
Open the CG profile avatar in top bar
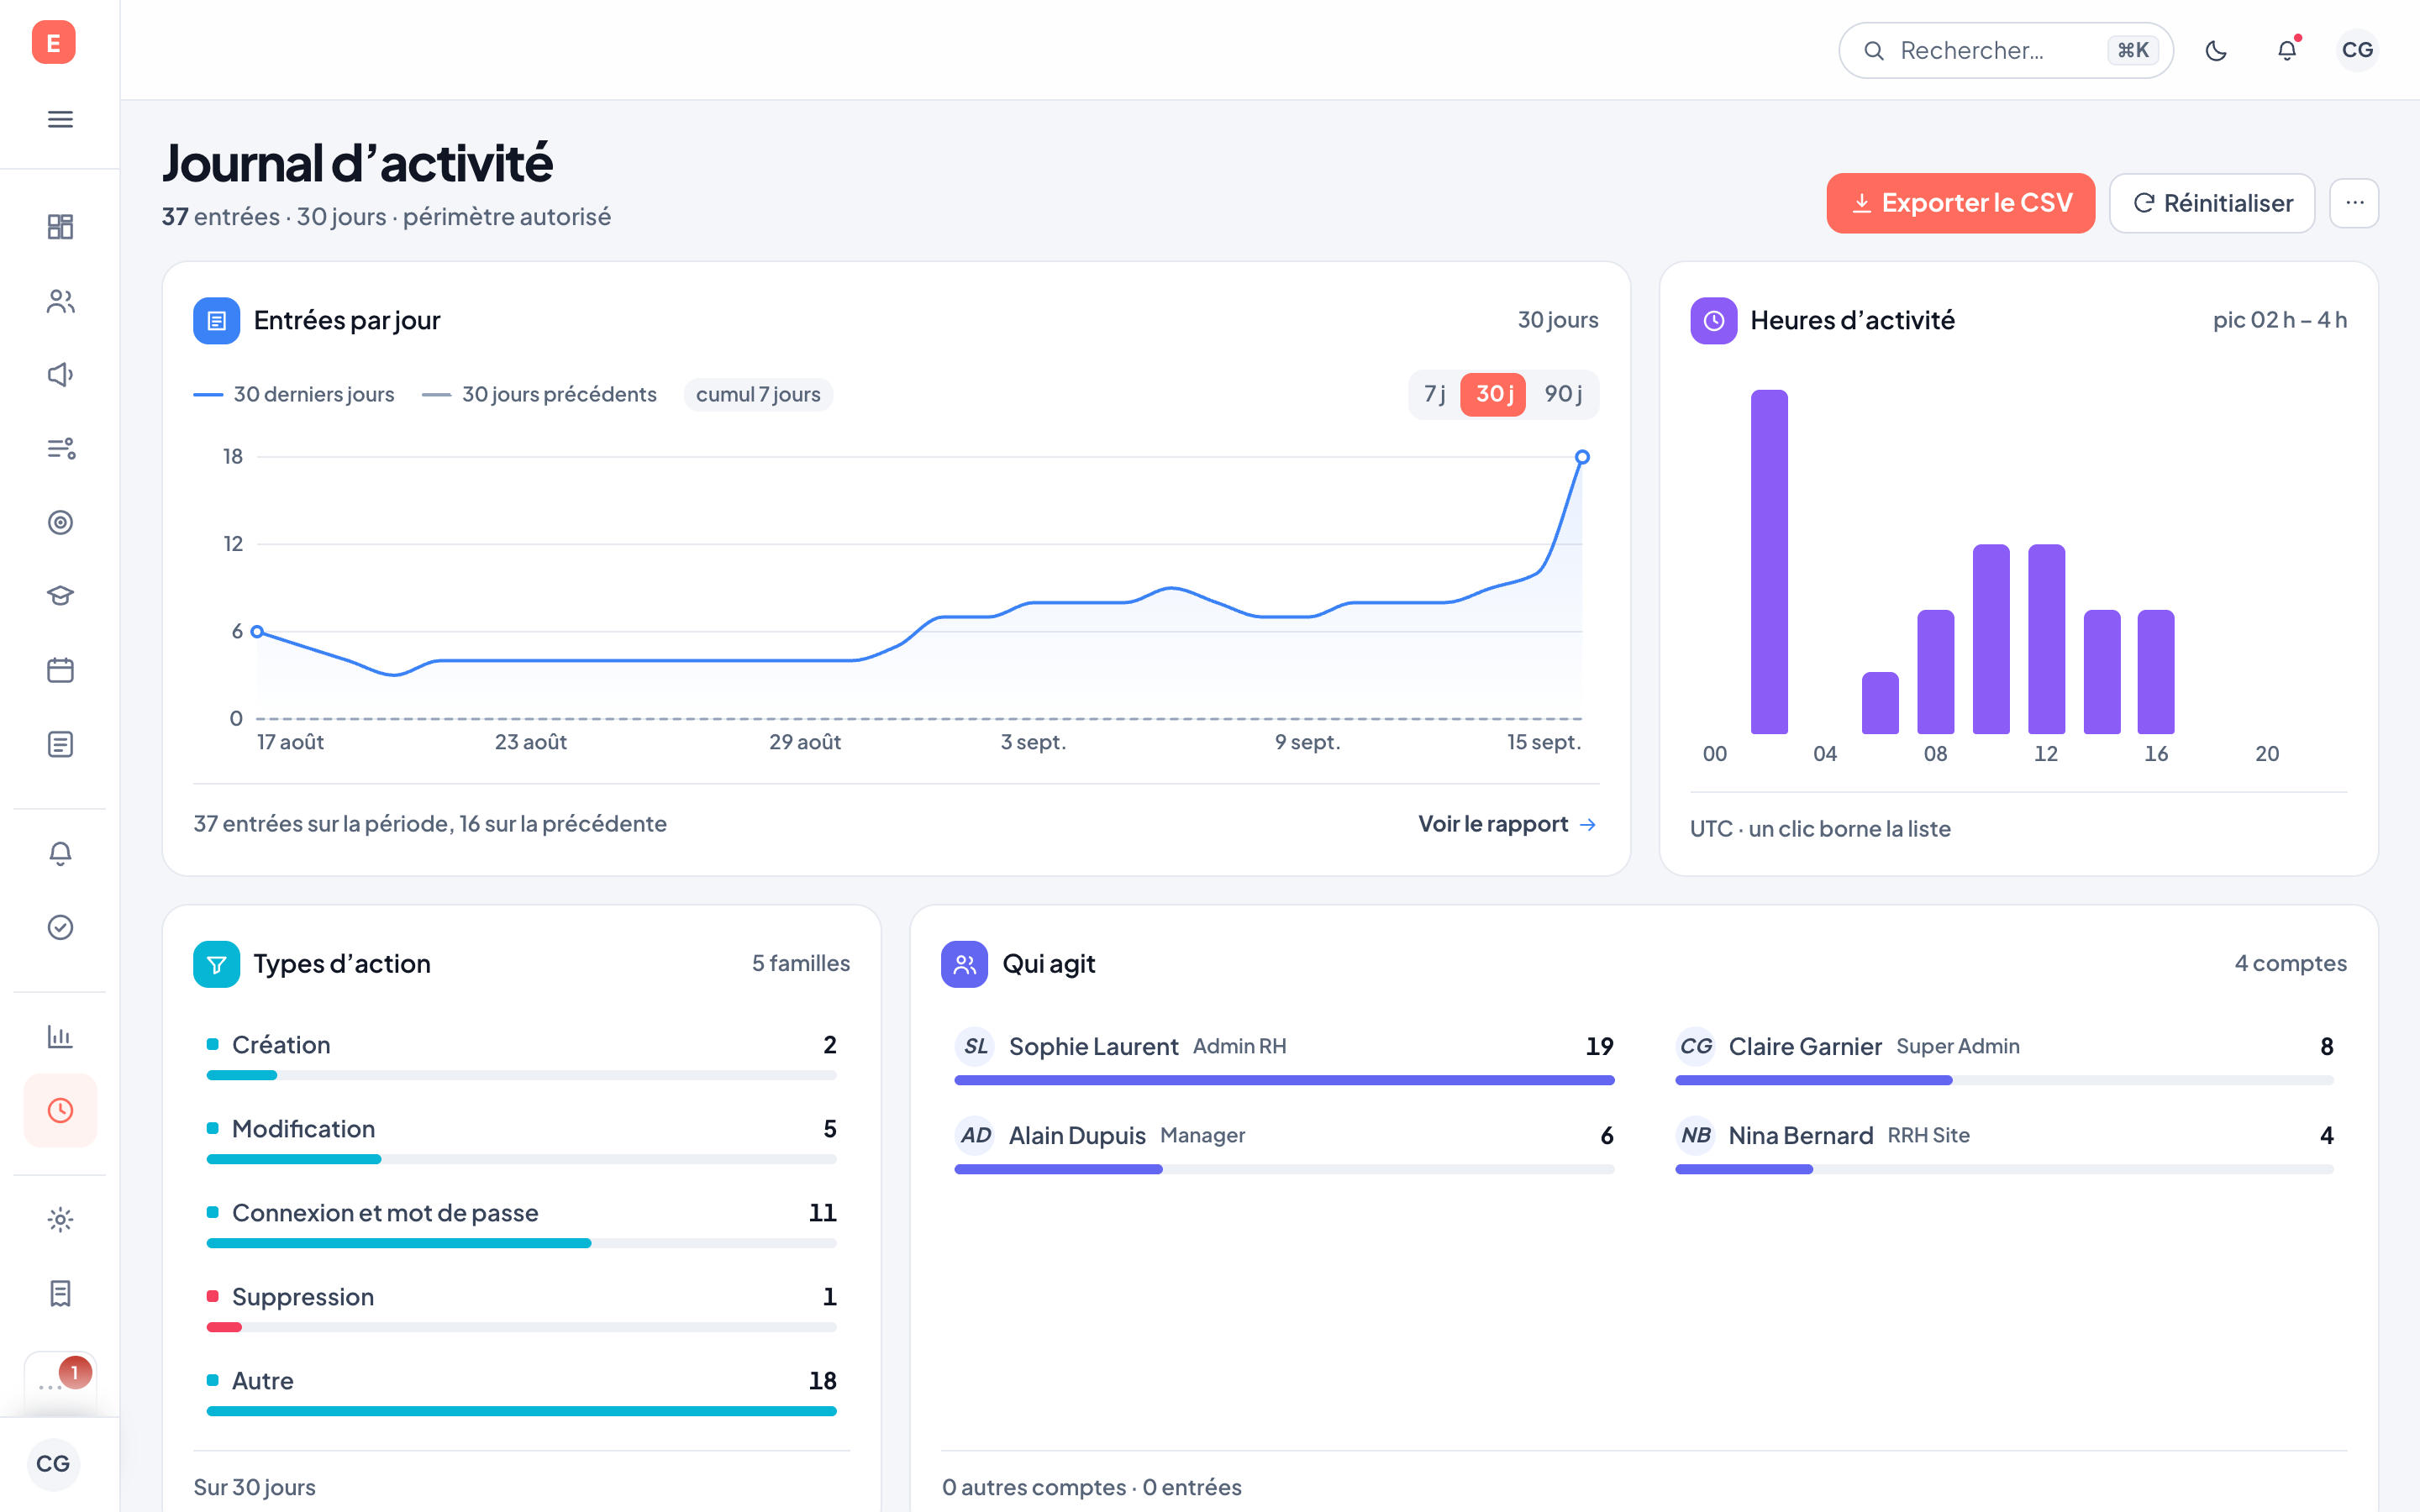(x=2357, y=50)
